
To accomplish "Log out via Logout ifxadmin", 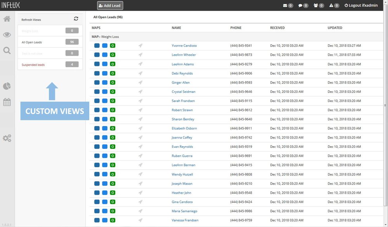I will [361, 5].
